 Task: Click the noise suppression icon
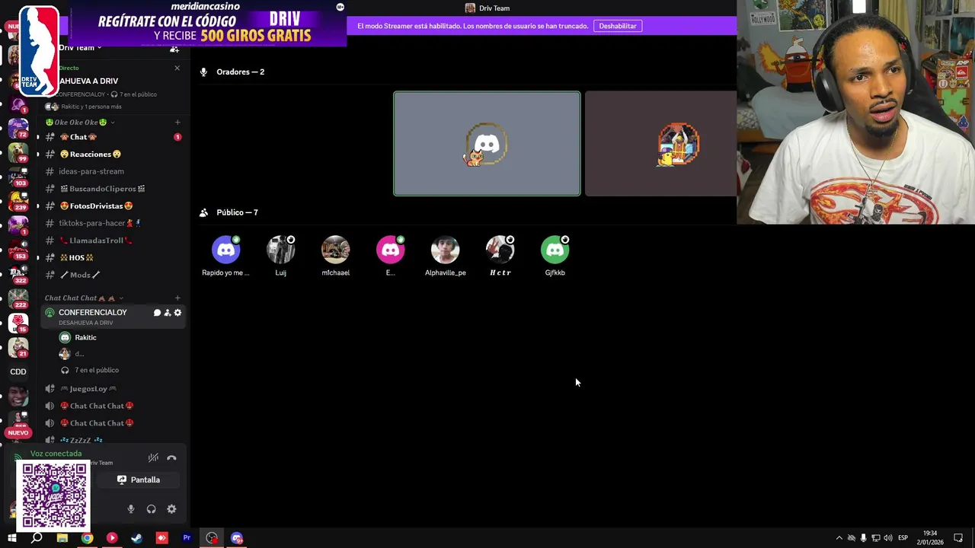[153, 457]
